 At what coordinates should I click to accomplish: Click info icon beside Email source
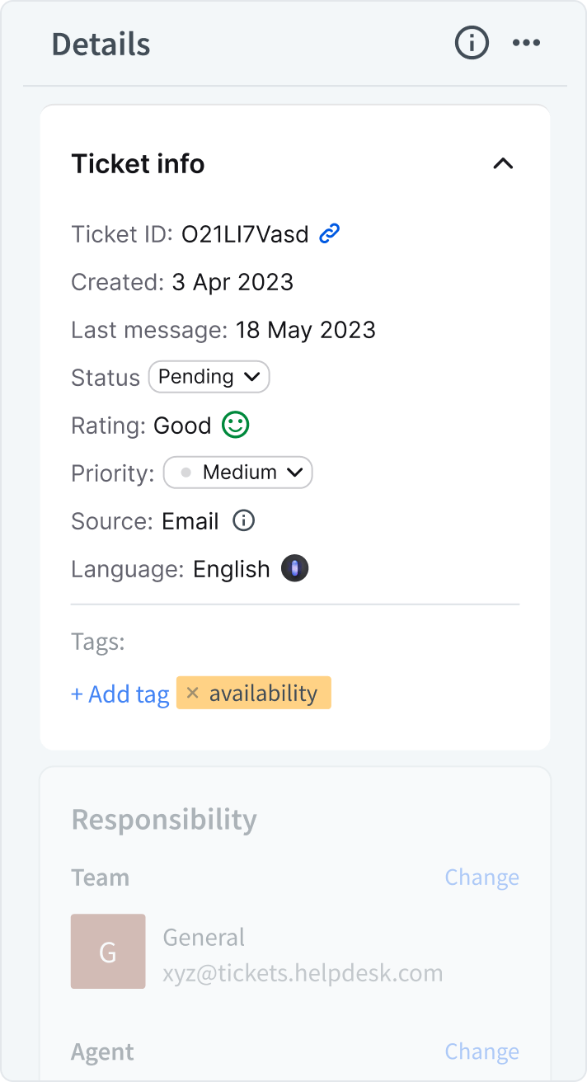click(243, 520)
